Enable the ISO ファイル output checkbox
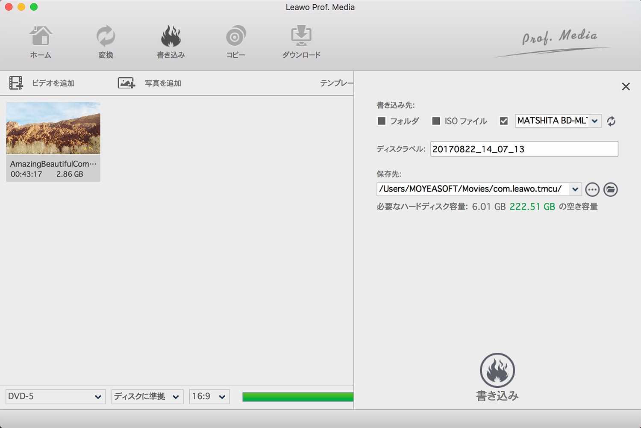Viewport: 641px width, 428px height. coord(436,121)
